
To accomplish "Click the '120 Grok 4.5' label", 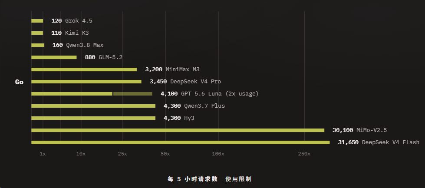I will click(x=72, y=21).
